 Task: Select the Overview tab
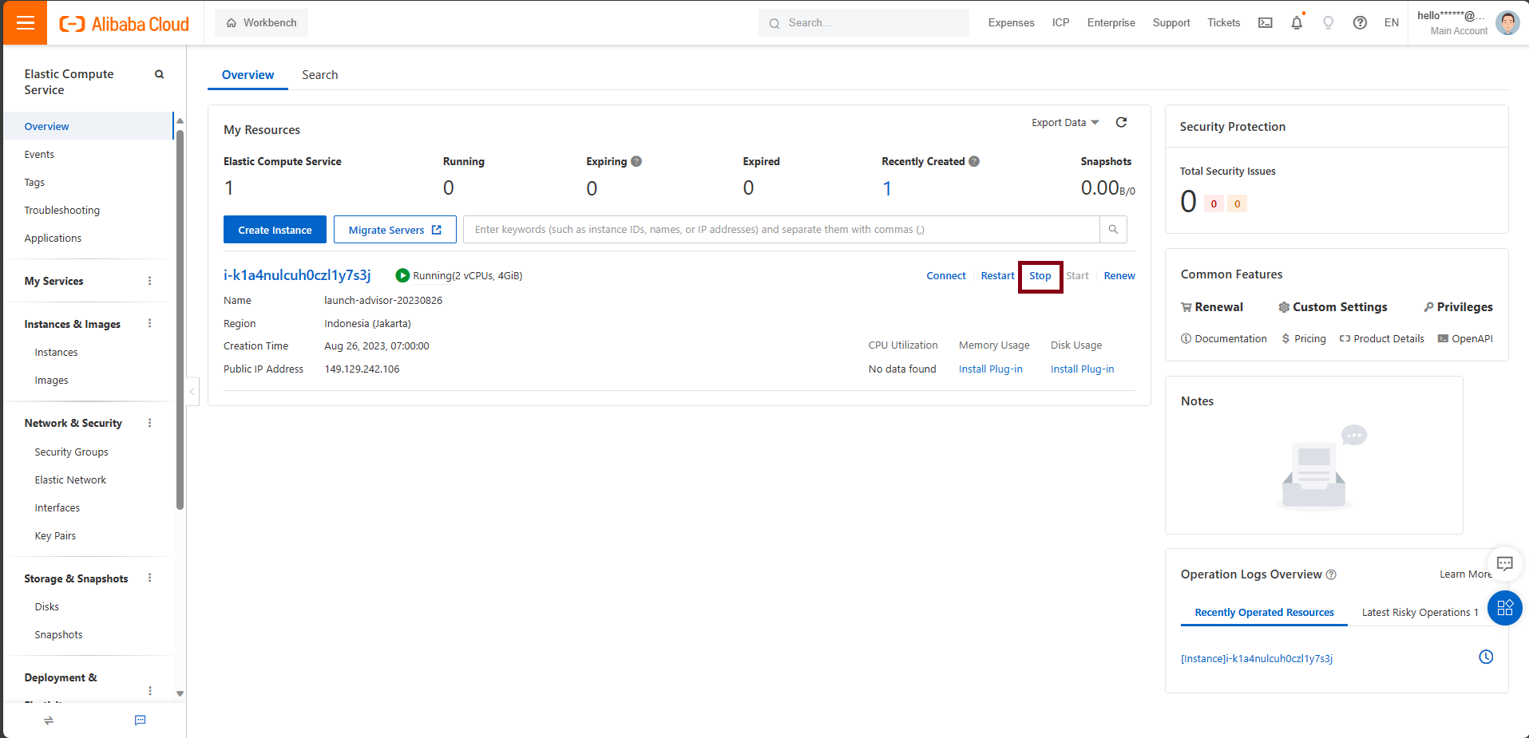tap(248, 75)
